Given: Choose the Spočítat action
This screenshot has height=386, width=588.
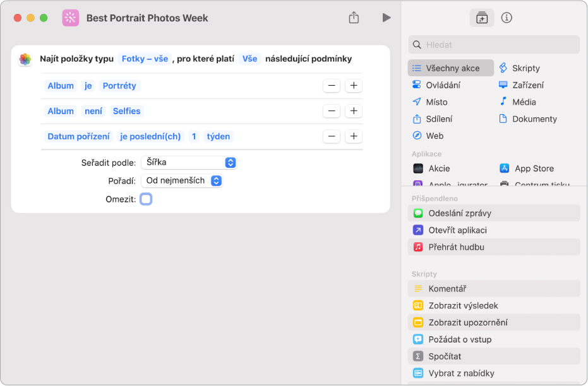Looking at the screenshot, I should 494,356.
